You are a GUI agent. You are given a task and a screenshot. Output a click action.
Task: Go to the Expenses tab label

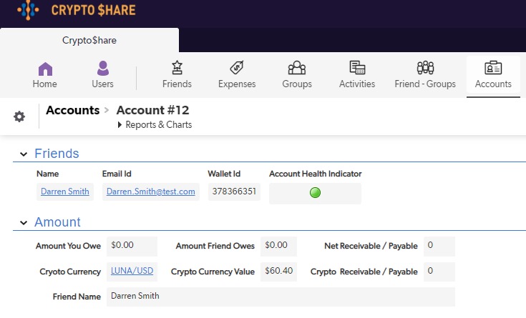pos(237,84)
